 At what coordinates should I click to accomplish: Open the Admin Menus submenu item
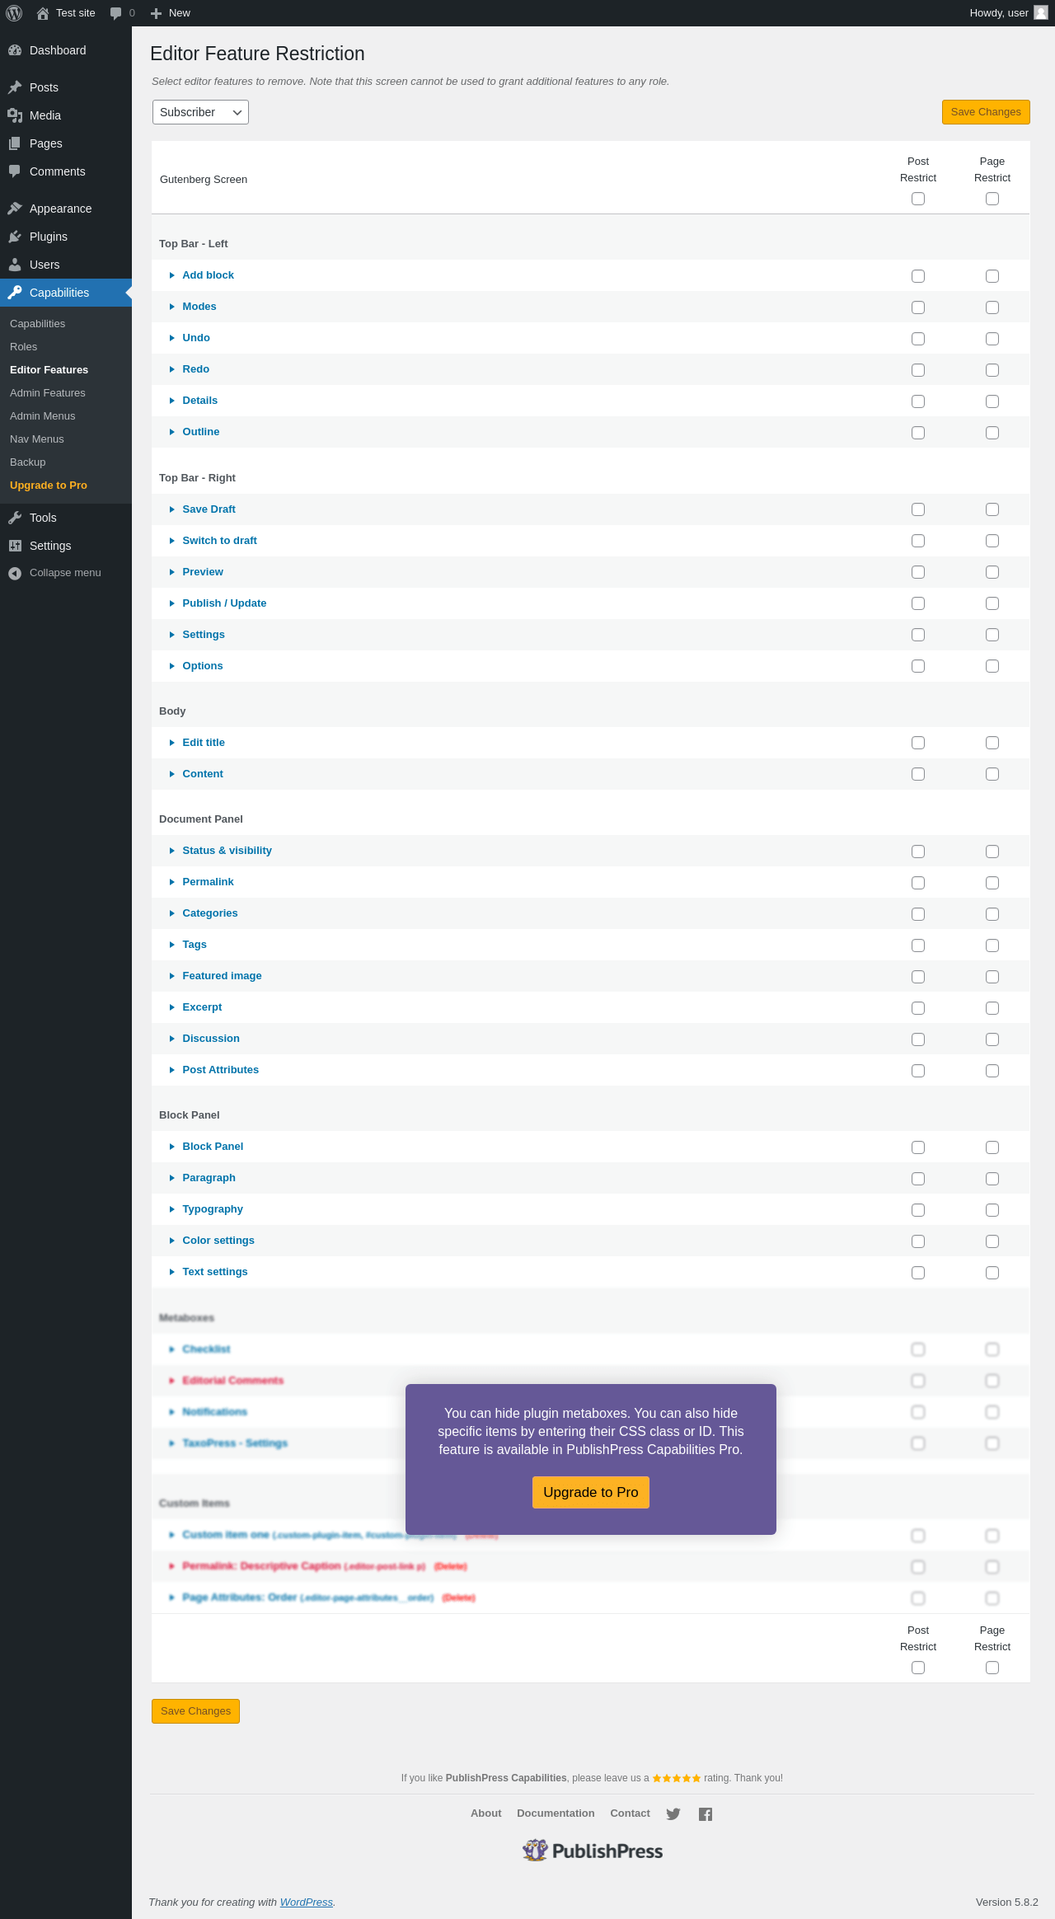tap(42, 416)
